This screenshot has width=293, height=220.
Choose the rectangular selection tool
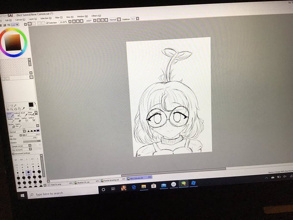point(7,106)
